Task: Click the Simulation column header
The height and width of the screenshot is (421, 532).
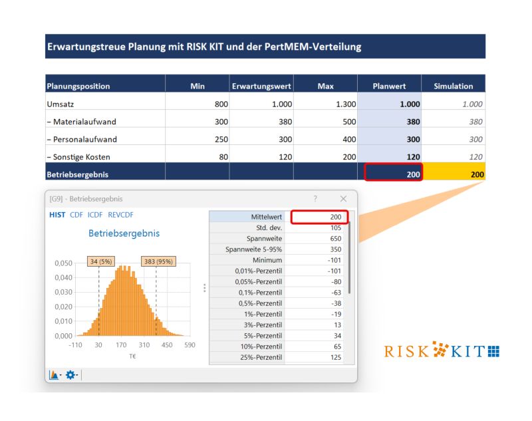Action: [x=454, y=83]
